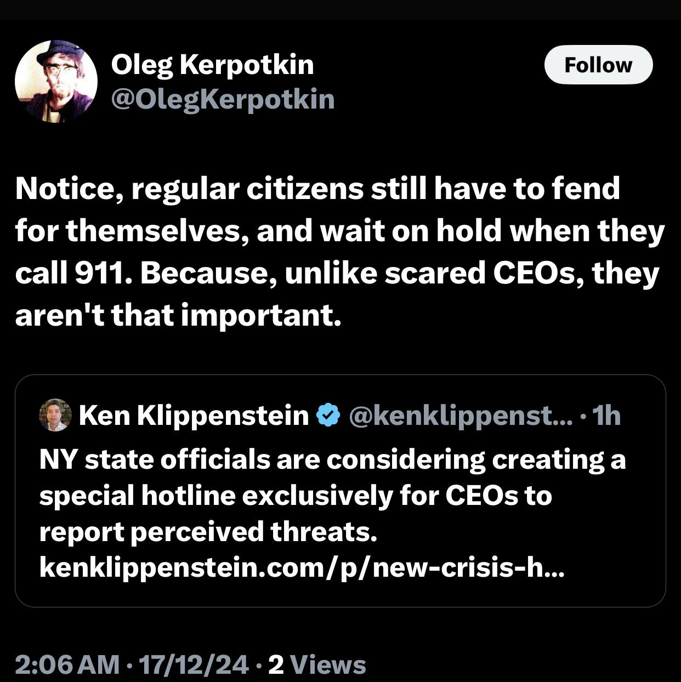Click the truncated @kenklippenst... handle
The image size is (681, 682).
[x=459, y=415]
